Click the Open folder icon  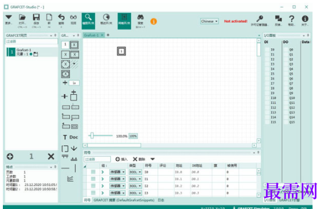(22, 17)
